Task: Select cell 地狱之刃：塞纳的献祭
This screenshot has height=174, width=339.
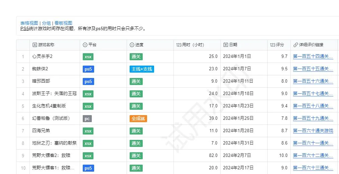Action: (55, 143)
